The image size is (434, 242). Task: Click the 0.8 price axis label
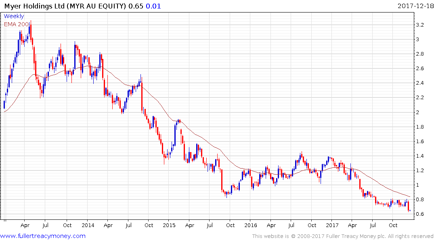[x=419, y=199]
